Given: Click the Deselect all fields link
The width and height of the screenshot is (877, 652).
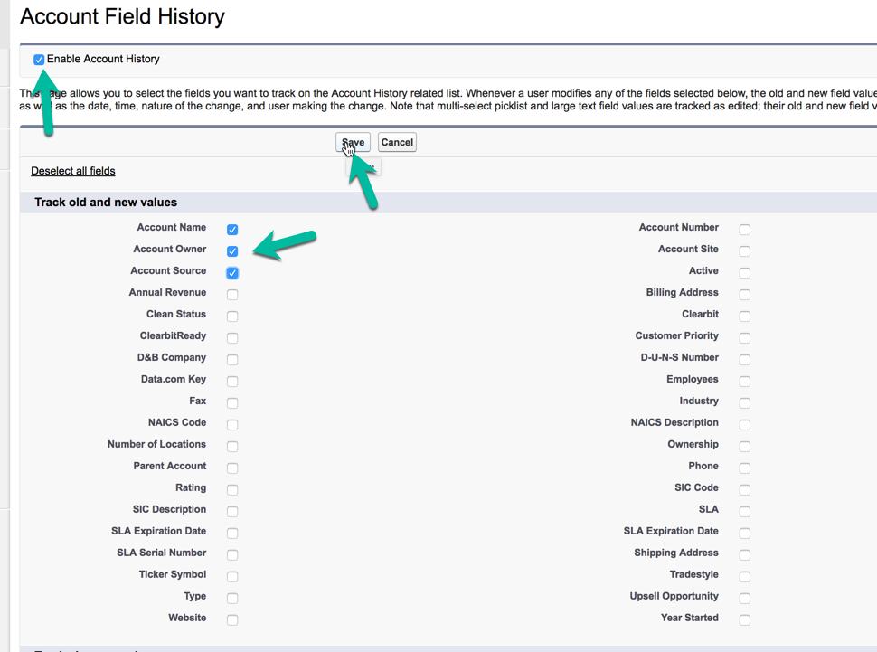Looking at the screenshot, I should coord(73,171).
